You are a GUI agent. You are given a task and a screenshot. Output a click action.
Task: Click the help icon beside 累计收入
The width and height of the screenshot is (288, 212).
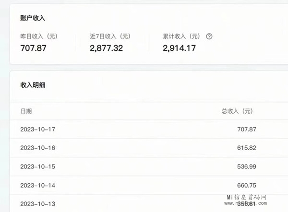pyautogui.click(x=209, y=36)
